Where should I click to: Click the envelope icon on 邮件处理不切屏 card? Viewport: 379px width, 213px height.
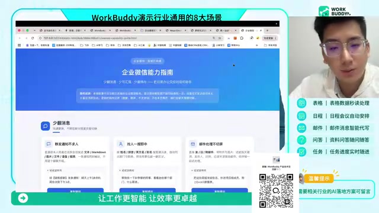coord(192,144)
